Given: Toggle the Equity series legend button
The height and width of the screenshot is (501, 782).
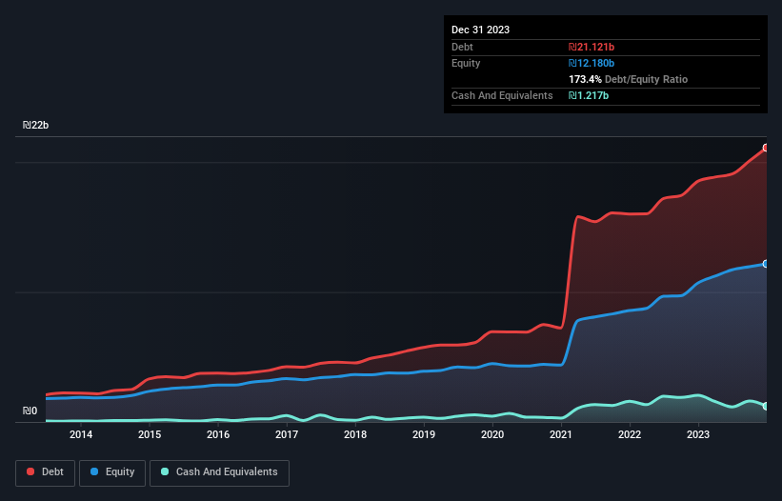Looking at the screenshot, I should point(112,472).
